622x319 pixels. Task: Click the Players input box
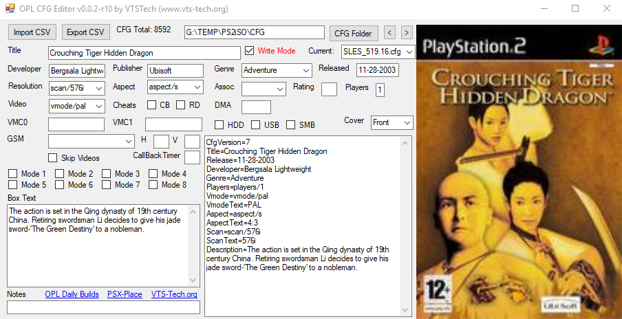coord(380,89)
